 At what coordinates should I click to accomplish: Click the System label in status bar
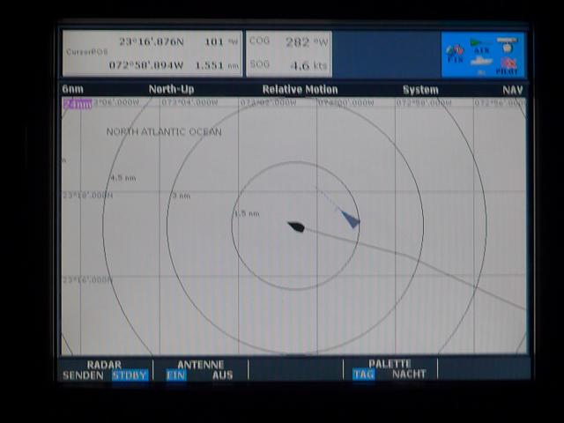(x=420, y=90)
